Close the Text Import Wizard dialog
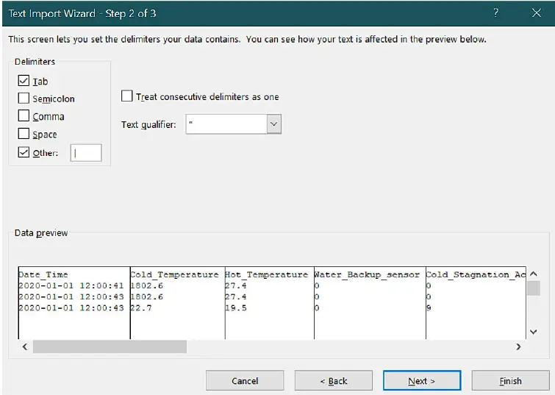Image resolution: width=555 pixels, height=395 pixels. [x=537, y=13]
